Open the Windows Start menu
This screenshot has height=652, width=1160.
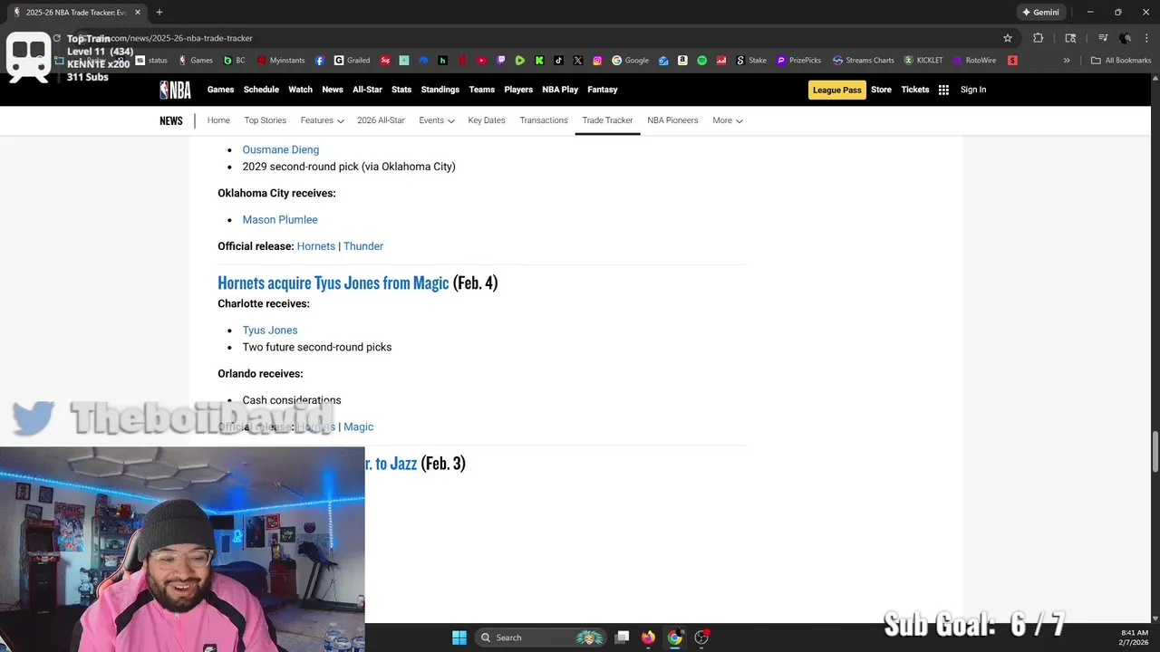pyautogui.click(x=459, y=638)
